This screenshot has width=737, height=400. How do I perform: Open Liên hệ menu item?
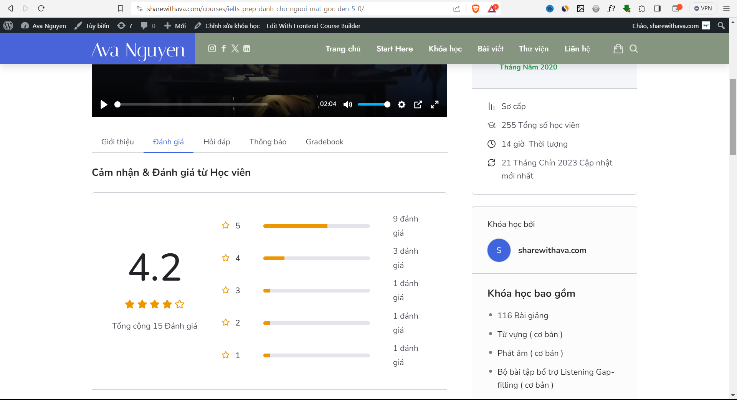[x=577, y=49]
